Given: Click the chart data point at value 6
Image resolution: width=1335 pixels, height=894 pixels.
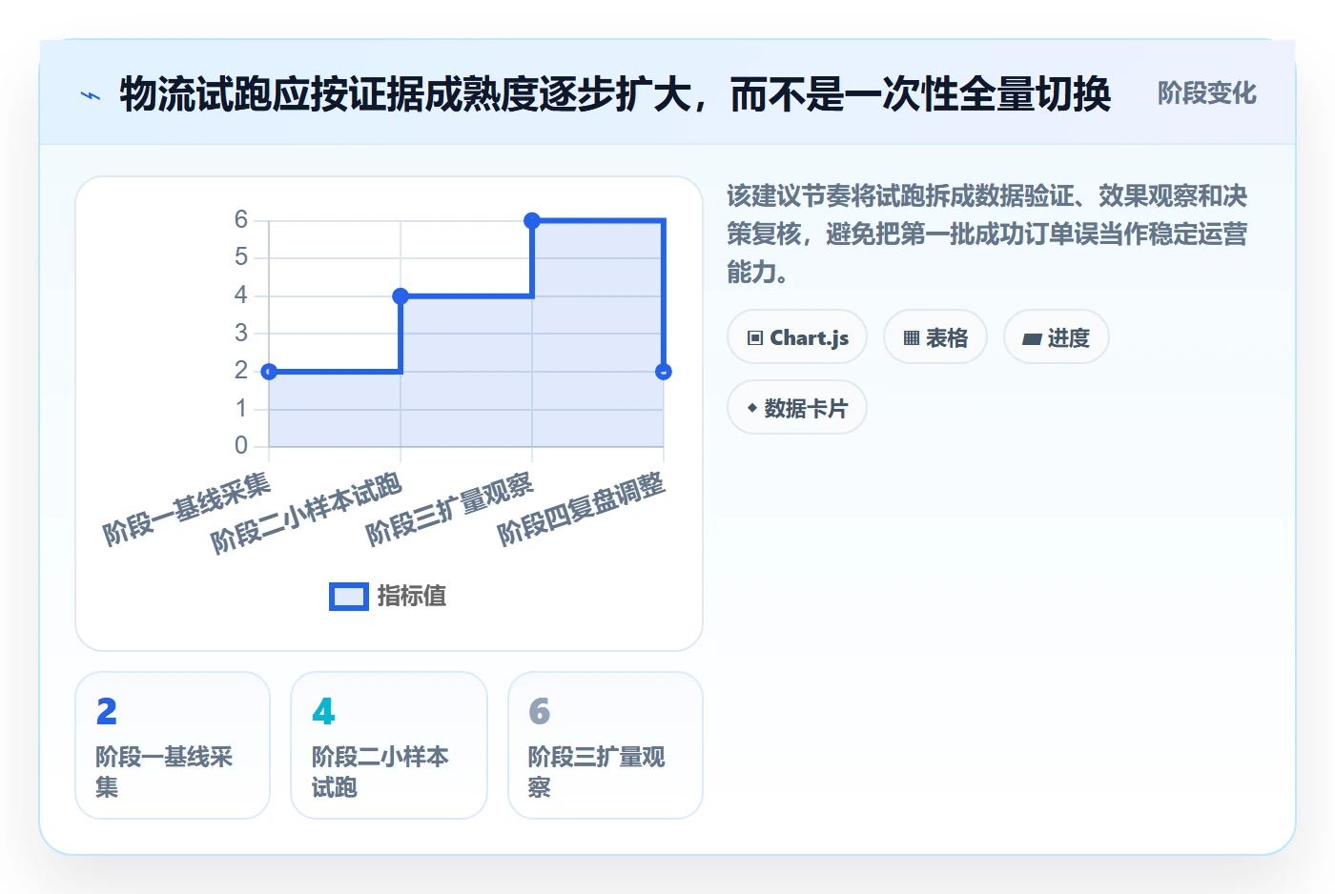Looking at the screenshot, I should [x=532, y=221].
